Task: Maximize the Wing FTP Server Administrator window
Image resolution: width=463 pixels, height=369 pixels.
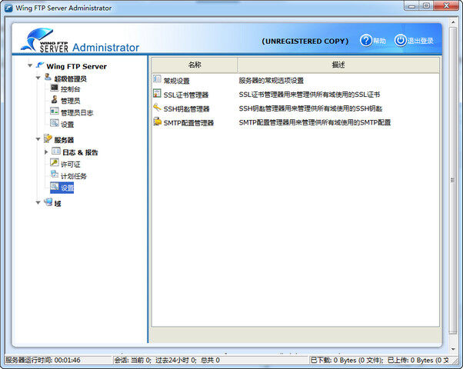Action: point(426,6)
